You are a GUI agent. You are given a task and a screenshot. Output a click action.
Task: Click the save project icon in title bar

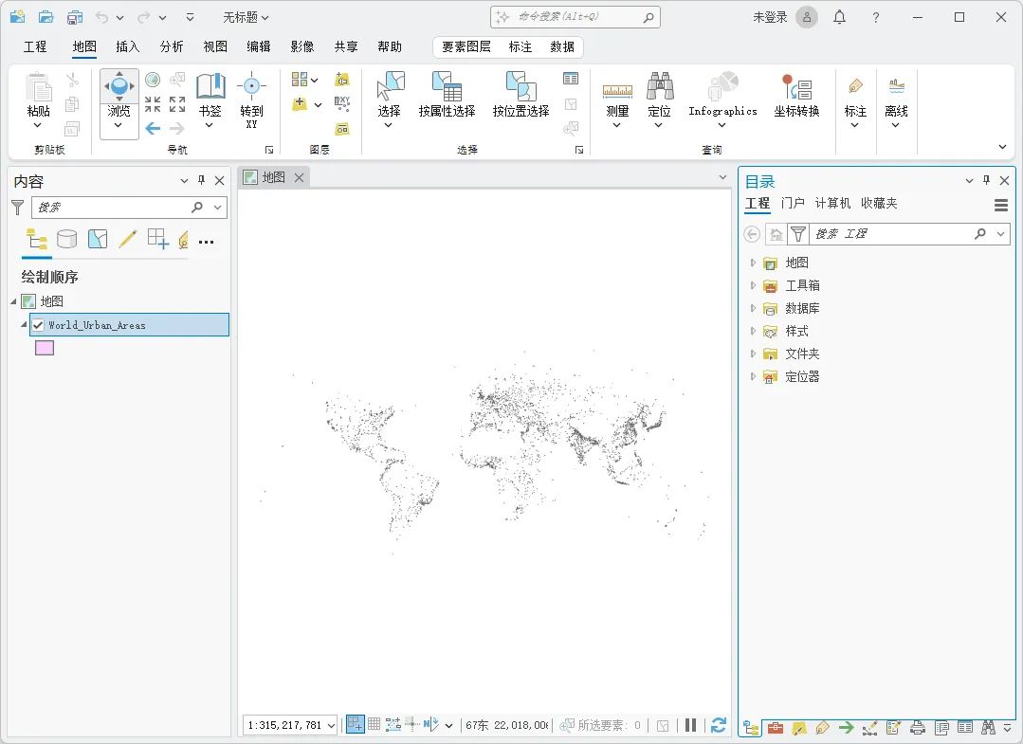[x=75, y=18]
